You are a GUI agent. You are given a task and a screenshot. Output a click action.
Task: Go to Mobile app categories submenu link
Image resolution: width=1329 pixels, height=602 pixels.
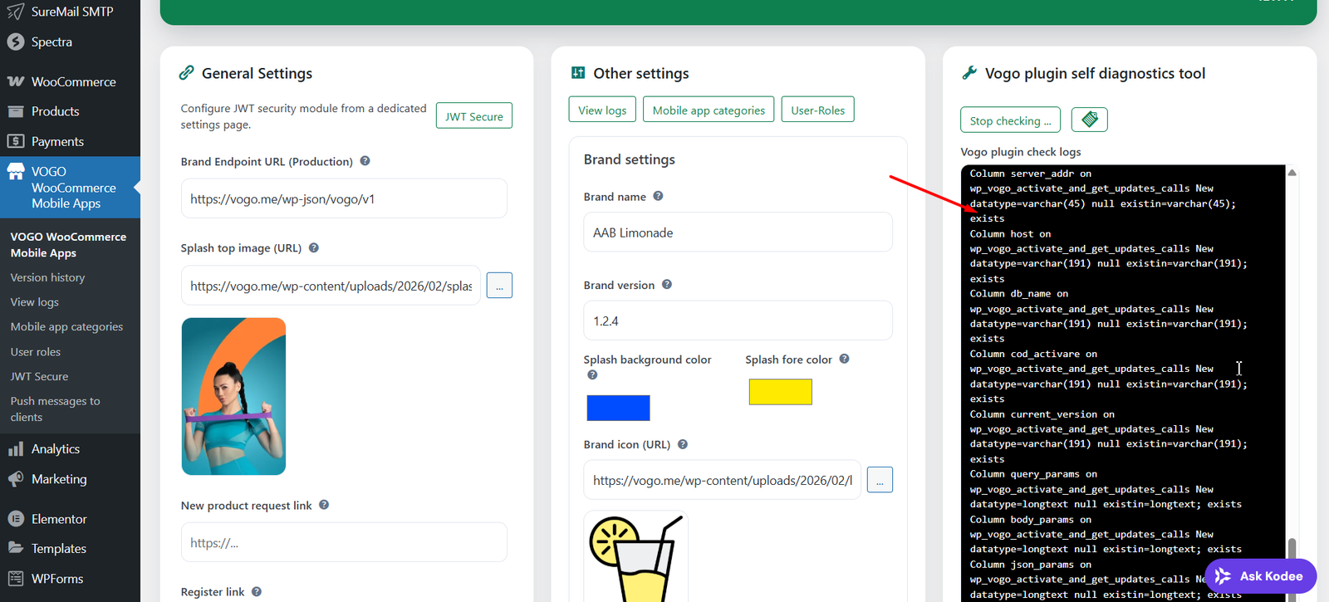(66, 326)
